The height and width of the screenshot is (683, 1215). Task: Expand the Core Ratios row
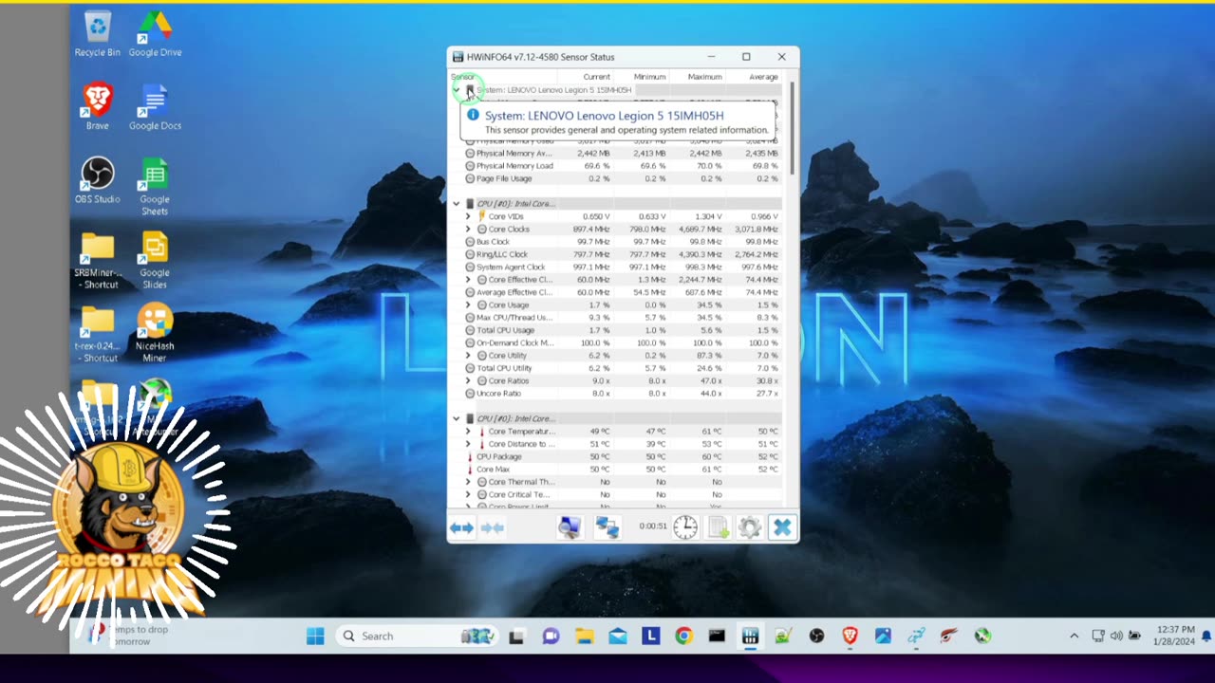pyautogui.click(x=468, y=380)
